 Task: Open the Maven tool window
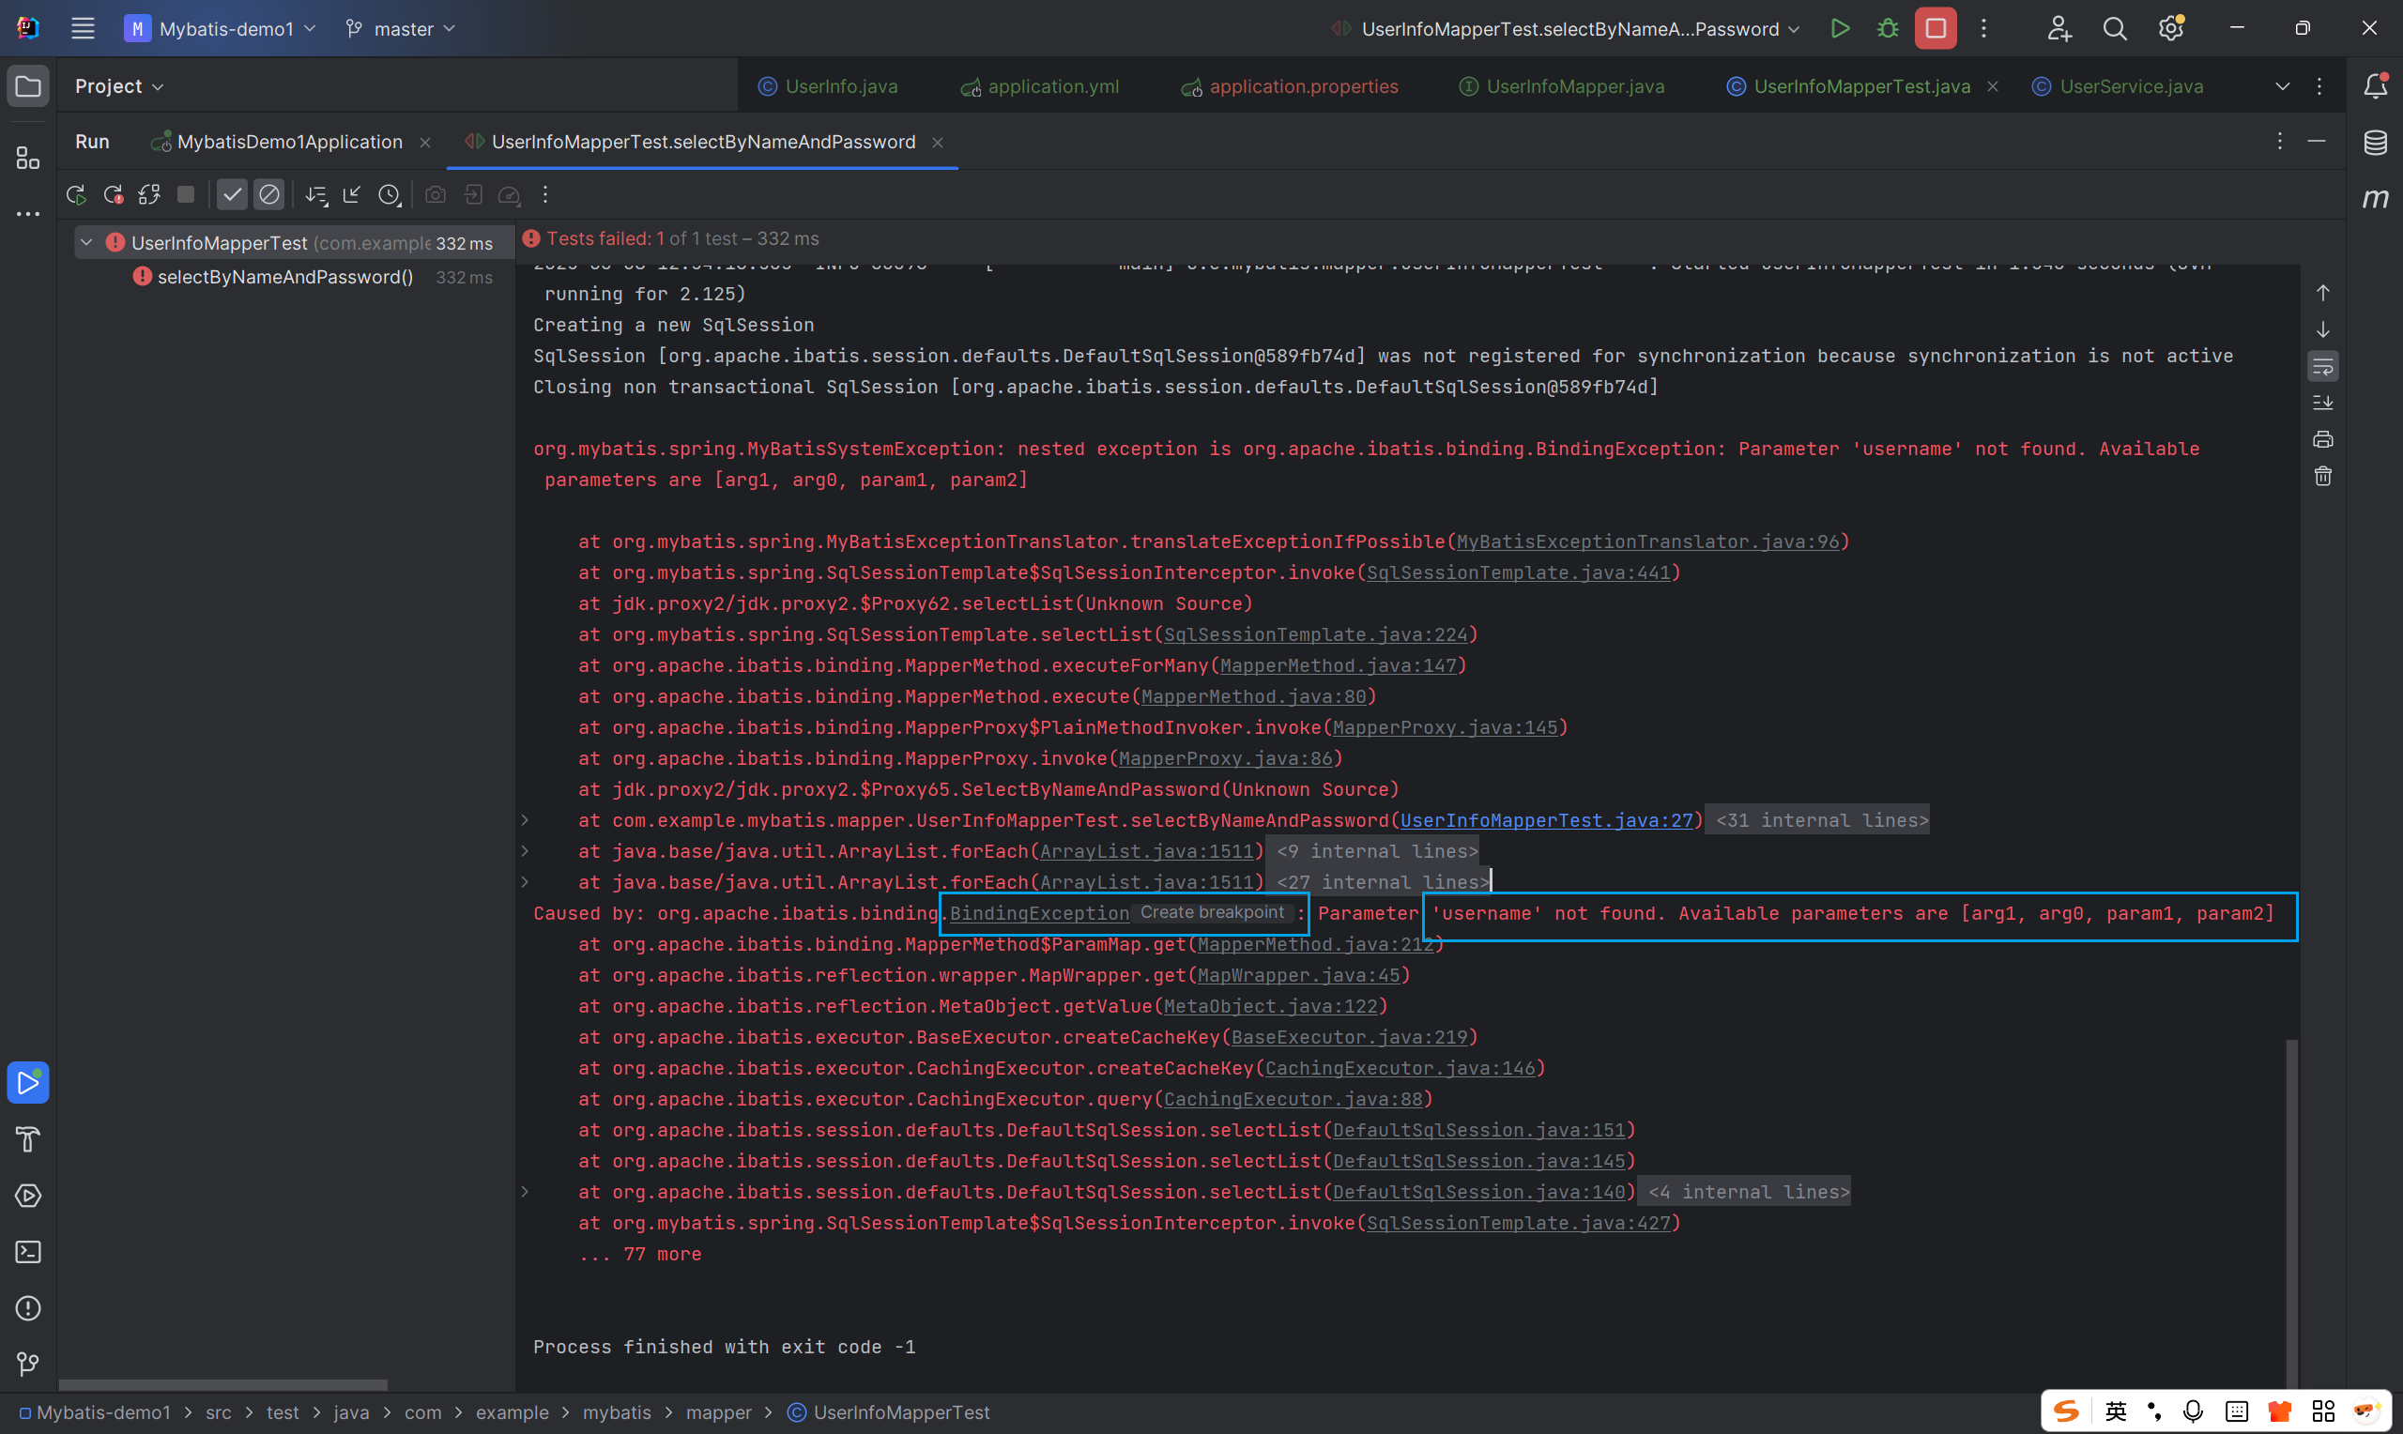click(2375, 199)
